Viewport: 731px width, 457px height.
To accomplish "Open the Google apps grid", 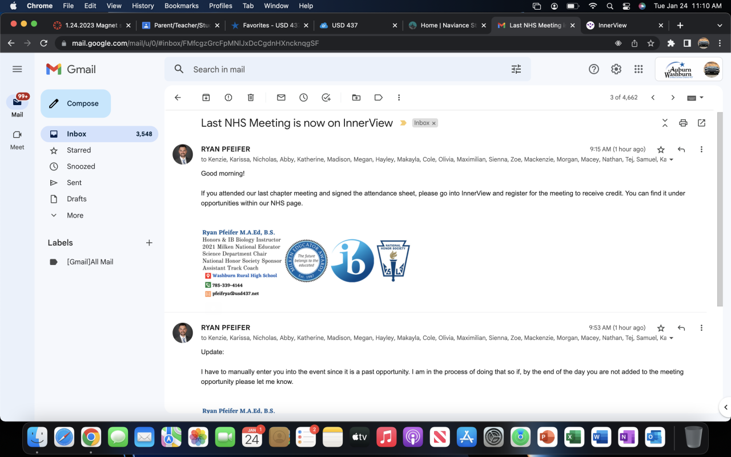I will [x=638, y=69].
